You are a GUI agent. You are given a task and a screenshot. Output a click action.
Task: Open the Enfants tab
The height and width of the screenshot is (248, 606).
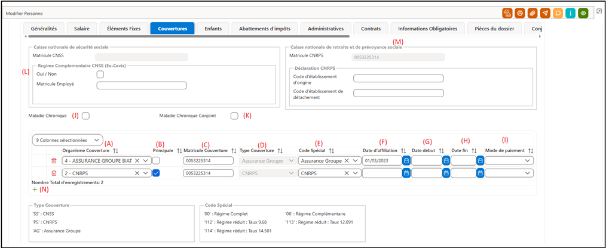coord(213,29)
